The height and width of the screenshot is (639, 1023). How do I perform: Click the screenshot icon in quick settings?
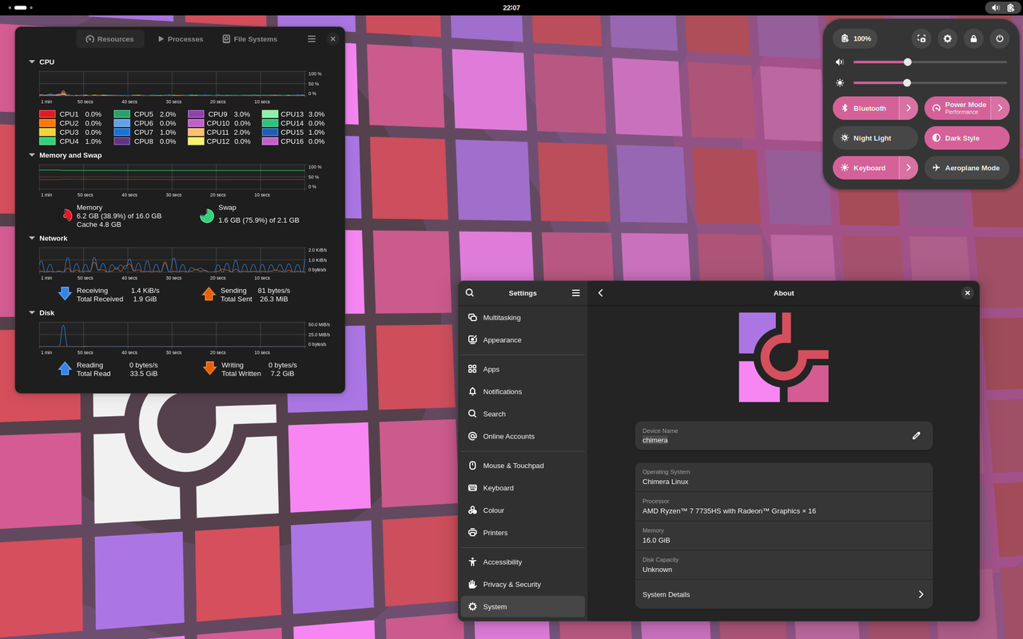click(921, 38)
